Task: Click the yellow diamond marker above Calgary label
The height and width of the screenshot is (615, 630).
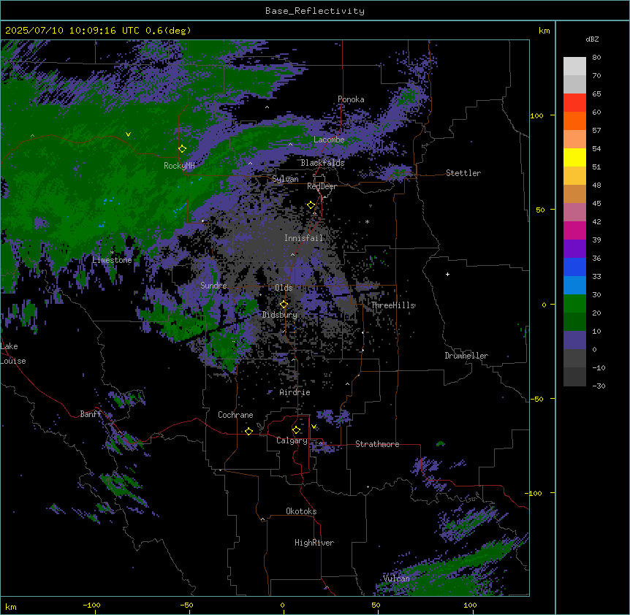Action: (296, 430)
